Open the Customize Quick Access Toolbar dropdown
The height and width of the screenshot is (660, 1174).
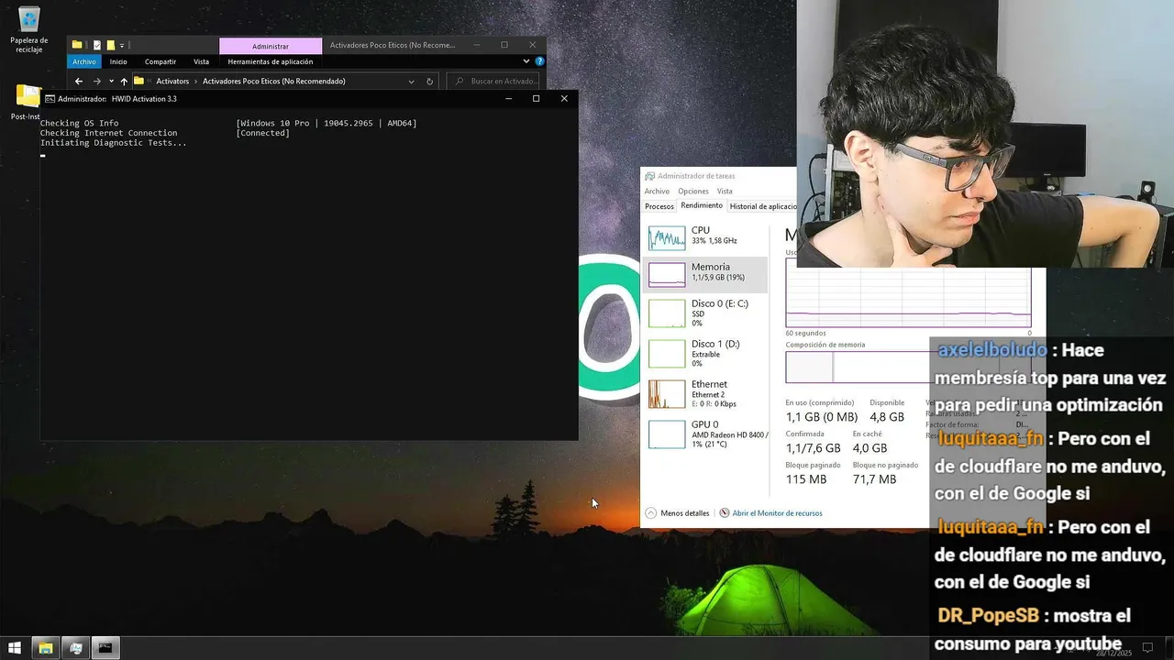122,45
